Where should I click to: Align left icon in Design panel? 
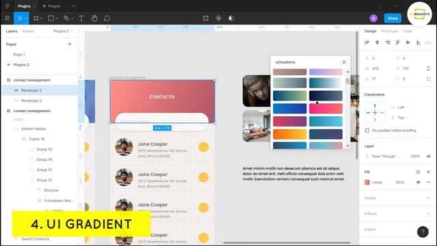coord(367,42)
